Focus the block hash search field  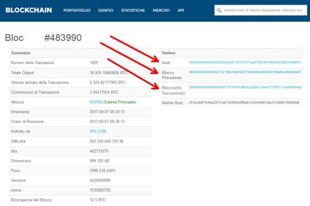tap(262, 10)
